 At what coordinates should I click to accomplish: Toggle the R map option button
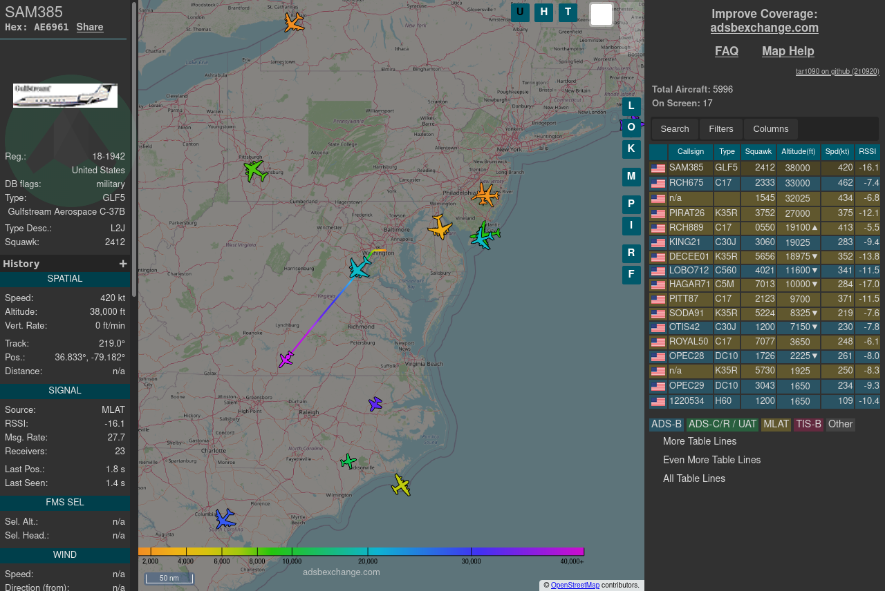point(631,253)
